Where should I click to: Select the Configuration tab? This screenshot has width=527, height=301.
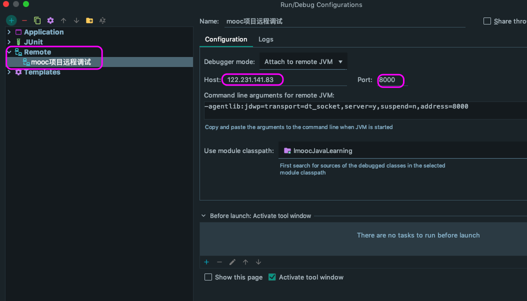click(226, 39)
